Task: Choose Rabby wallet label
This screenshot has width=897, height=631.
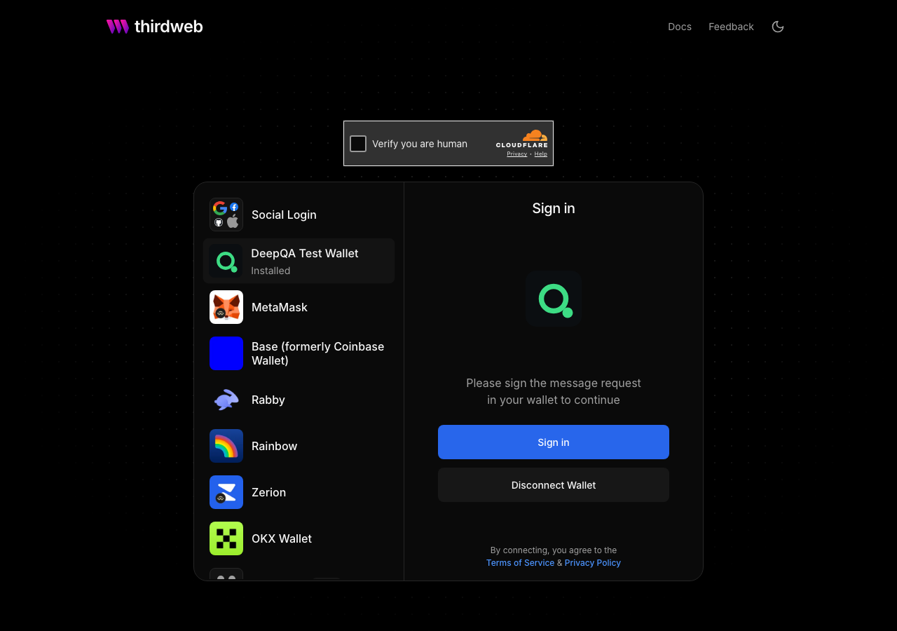Action: pos(268,400)
